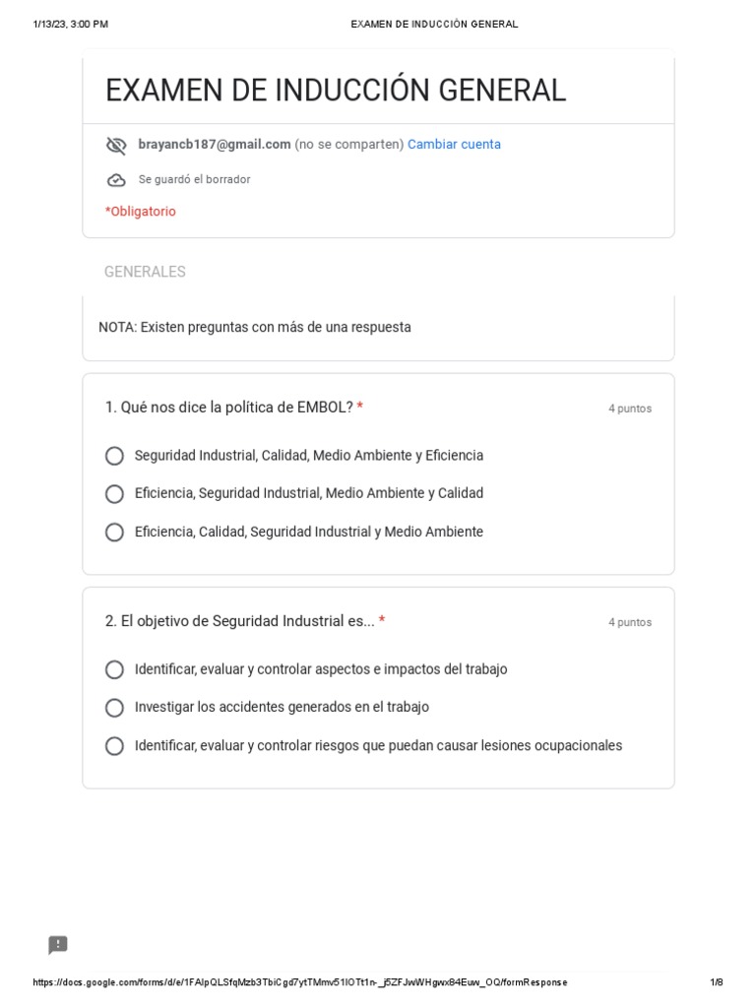Select 'Identificar, evaluar y controlar aspectos e impactos'
The height and width of the screenshot is (1008, 756).
pyautogui.click(x=115, y=670)
